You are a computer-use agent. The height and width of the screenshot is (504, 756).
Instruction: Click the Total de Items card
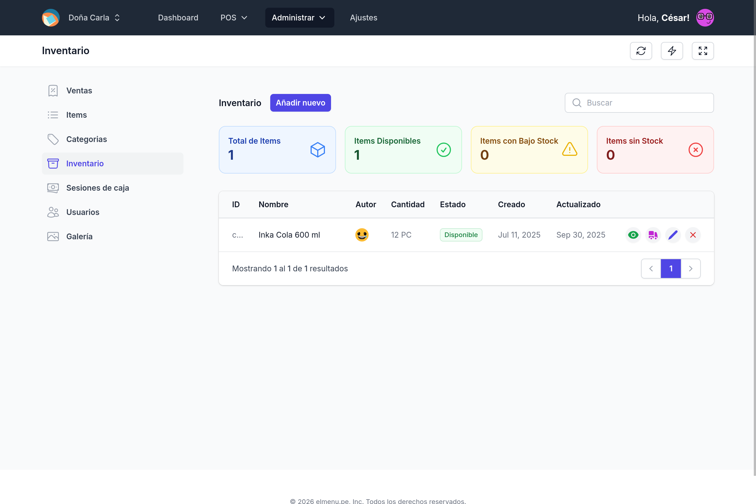[277, 150]
